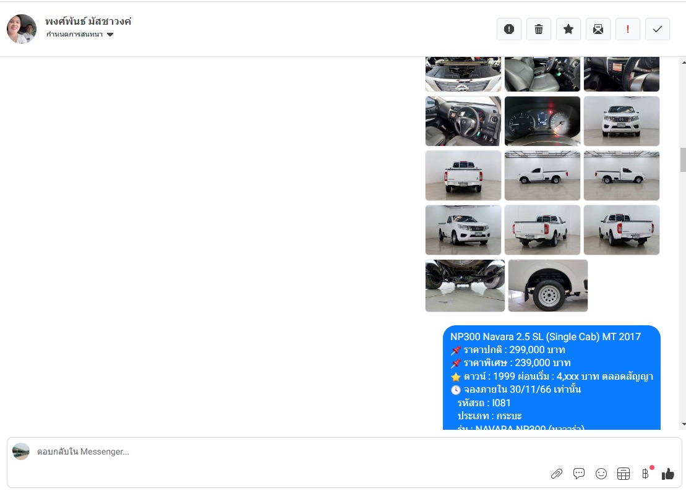Open the front view truck photo
The image size is (686, 491).
pos(622,121)
